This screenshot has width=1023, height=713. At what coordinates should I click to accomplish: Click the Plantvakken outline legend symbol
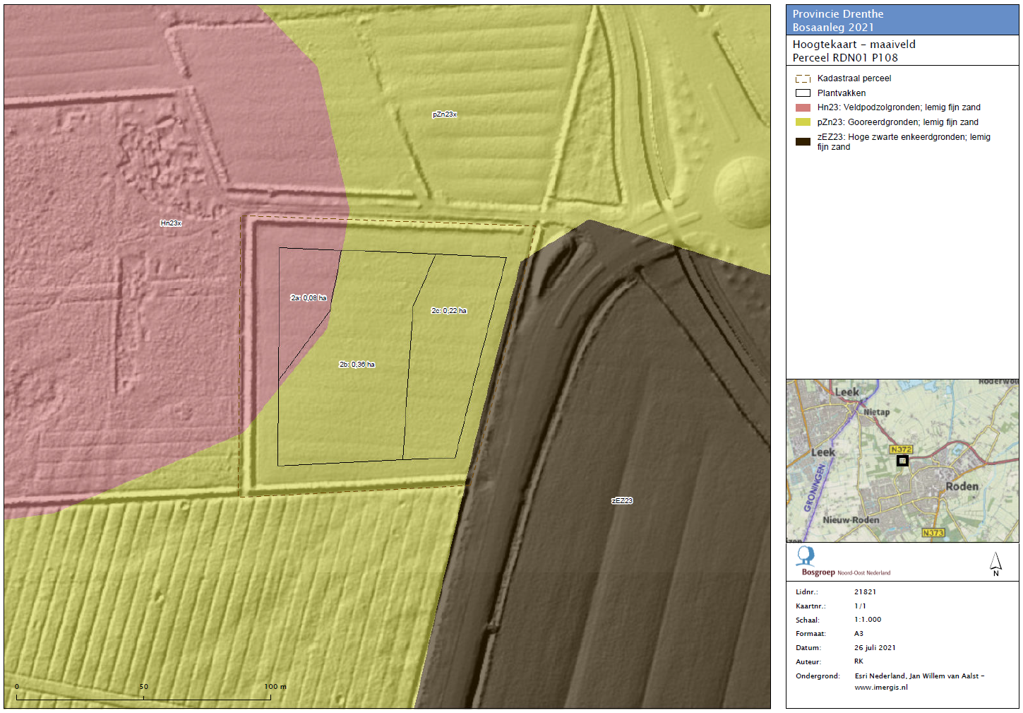pyautogui.click(x=803, y=93)
